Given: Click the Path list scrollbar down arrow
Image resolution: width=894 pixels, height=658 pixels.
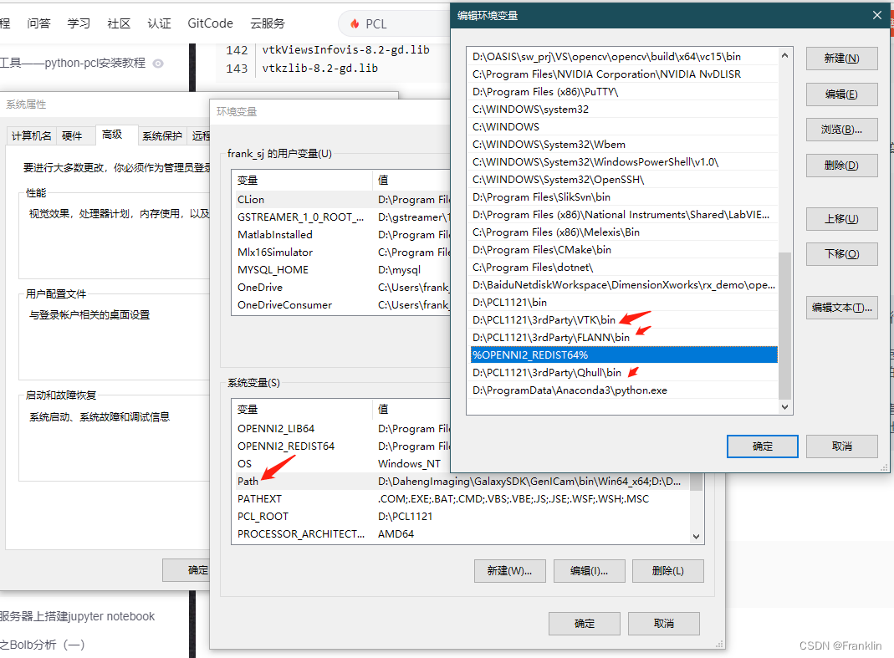Looking at the screenshot, I should pyautogui.click(x=784, y=406).
